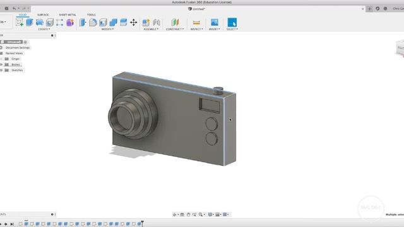The height and width of the screenshot is (227, 404).
Task: Activate the Move/Copy arrows tool
Action: (133, 23)
